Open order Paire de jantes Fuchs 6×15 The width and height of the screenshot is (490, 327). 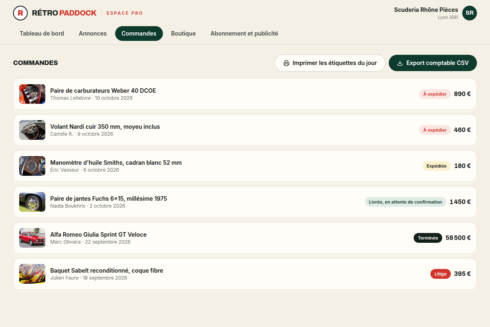[245, 202]
